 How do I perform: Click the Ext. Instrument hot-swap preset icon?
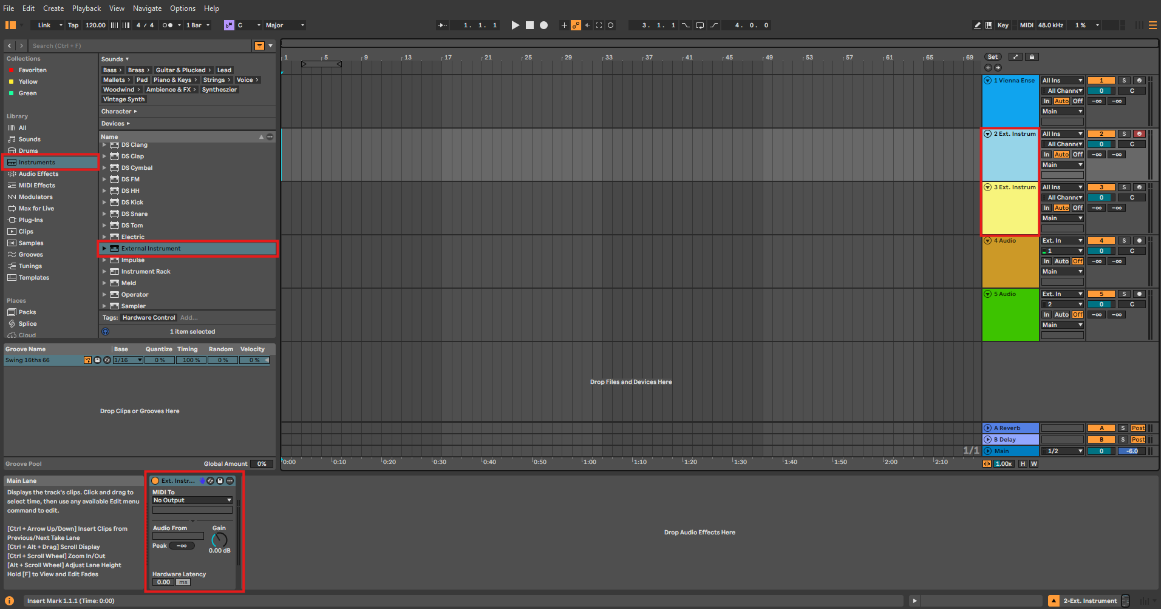click(x=210, y=481)
